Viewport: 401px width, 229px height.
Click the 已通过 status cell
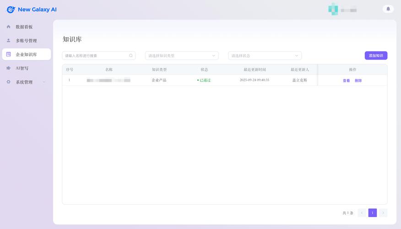pos(204,80)
